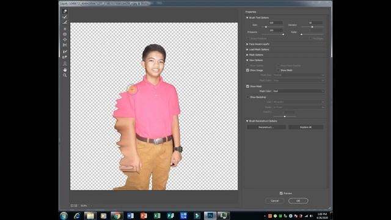Select the Bloat tool
This screenshot has height=220, width=391.
[65, 39]
